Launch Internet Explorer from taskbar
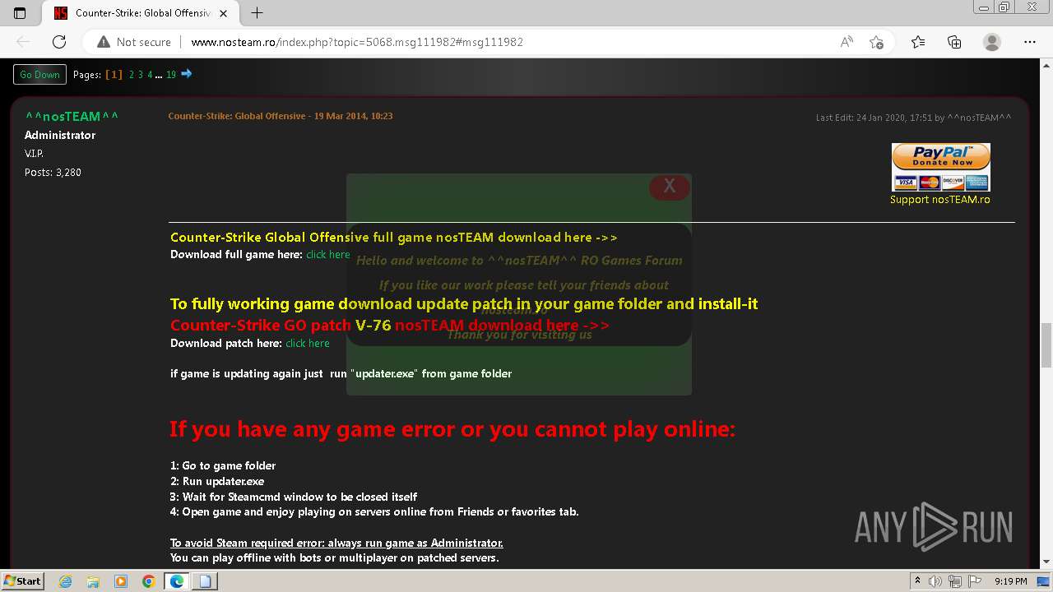 click(66, 581)
